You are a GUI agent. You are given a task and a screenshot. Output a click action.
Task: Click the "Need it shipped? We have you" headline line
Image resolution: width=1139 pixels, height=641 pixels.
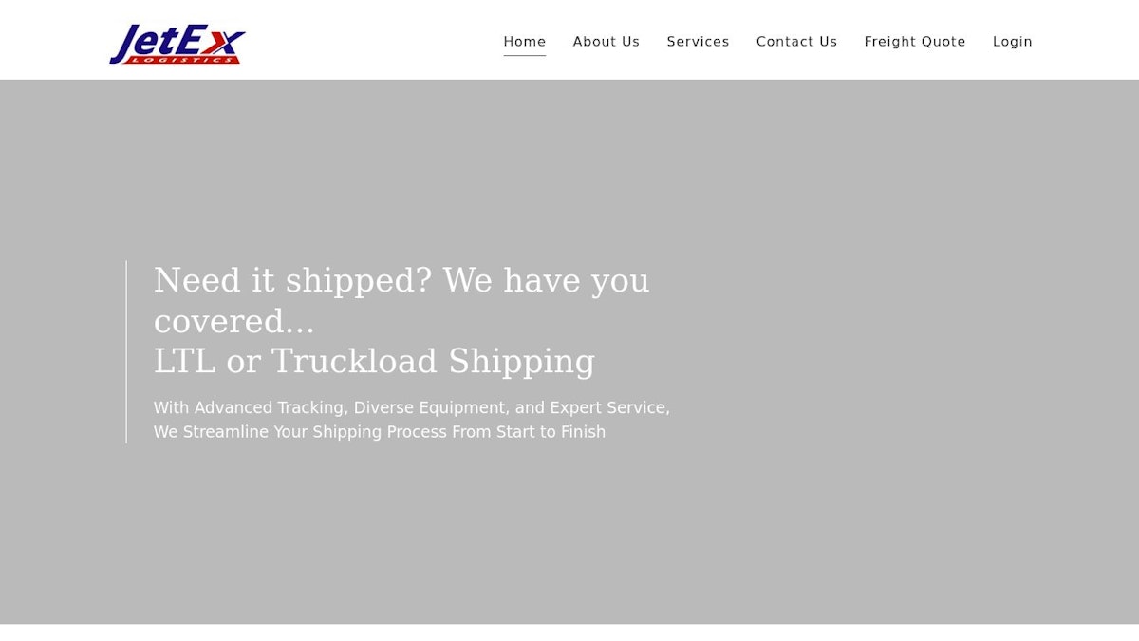tap(401, 281)
